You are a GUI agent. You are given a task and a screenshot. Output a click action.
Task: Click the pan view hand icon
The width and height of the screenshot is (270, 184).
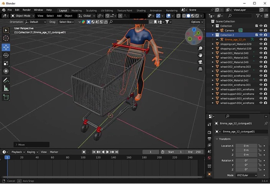coord(200,55)
